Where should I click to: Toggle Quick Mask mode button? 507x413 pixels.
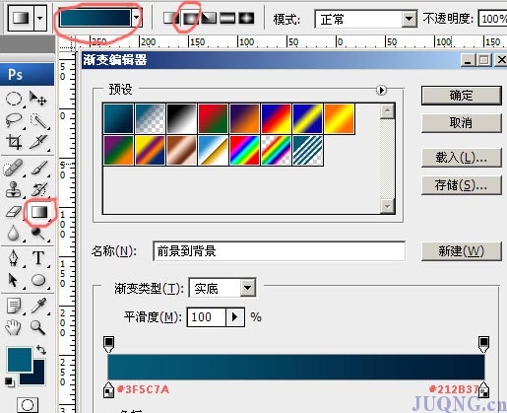point(28,405)
